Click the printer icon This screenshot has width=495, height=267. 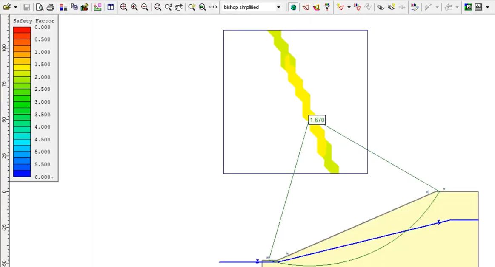click(x=50, y=7)
